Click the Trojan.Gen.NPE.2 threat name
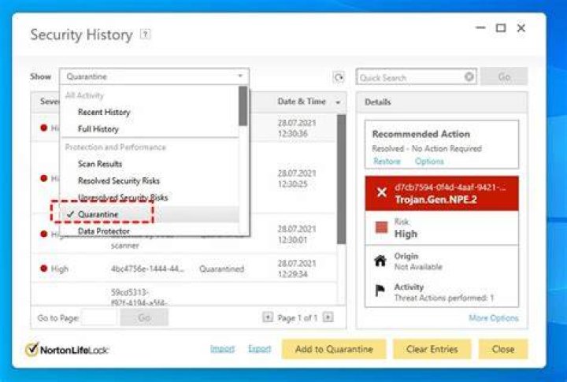This screenshot has height=382, width=567. (x=435, y=200)
